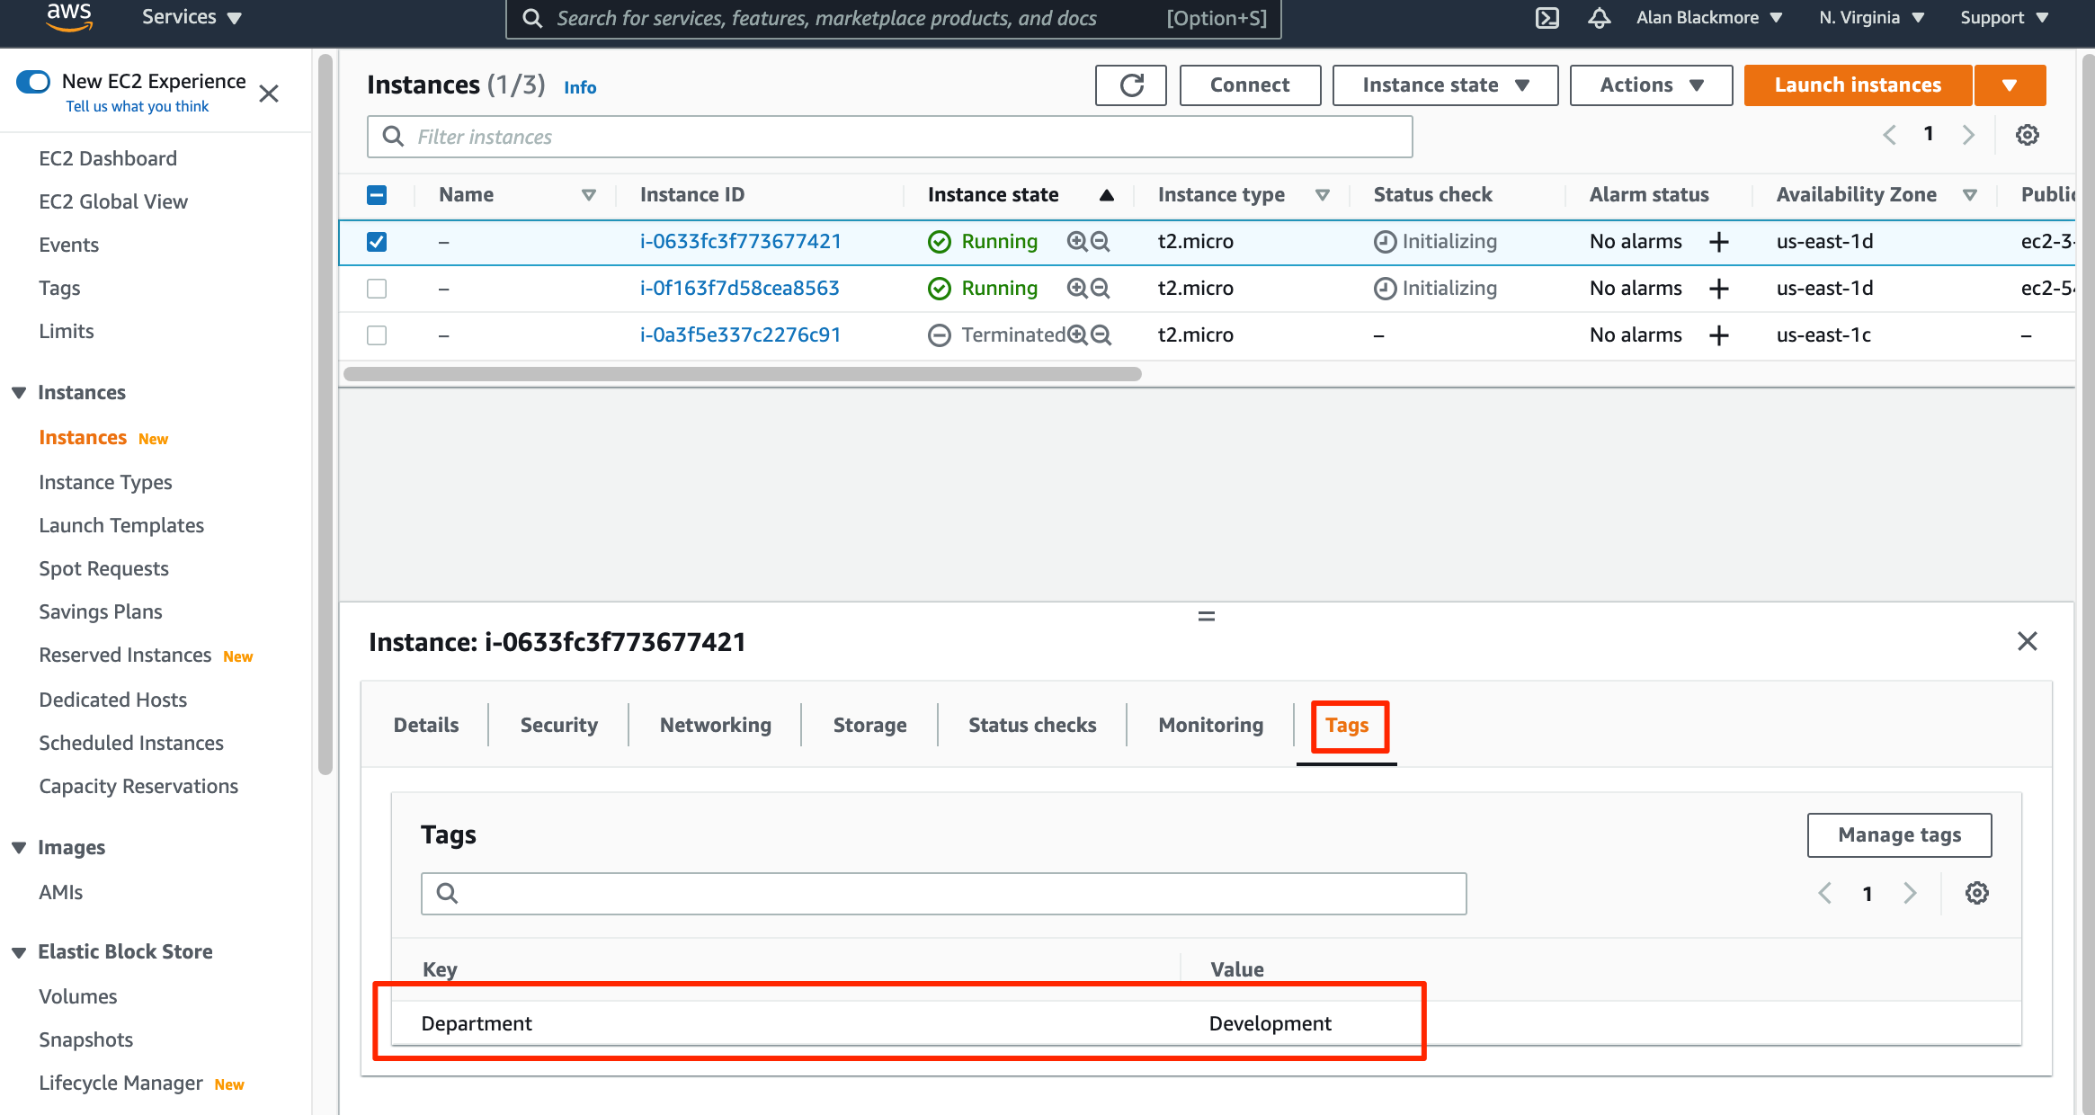Sort by the Name column
The height and width of the screenshot is (1115, 2095).
[x=588, y=195]
